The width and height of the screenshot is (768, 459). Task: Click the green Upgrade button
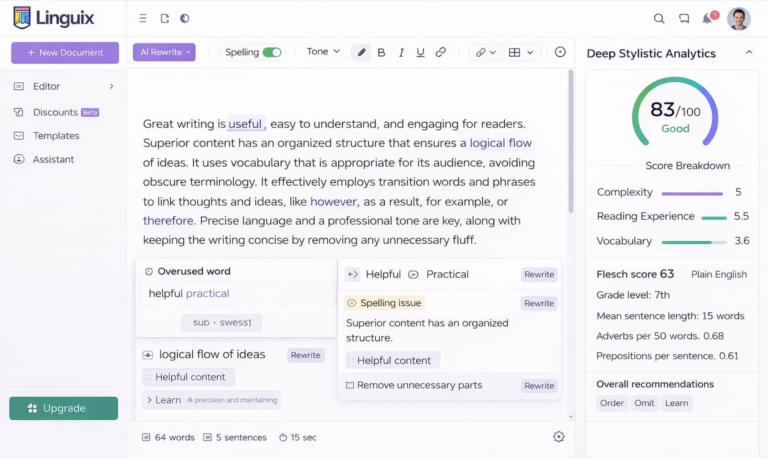63,408
